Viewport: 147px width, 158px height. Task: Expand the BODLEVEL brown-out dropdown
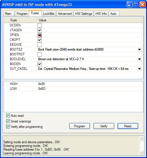click(x=139, y=59)
